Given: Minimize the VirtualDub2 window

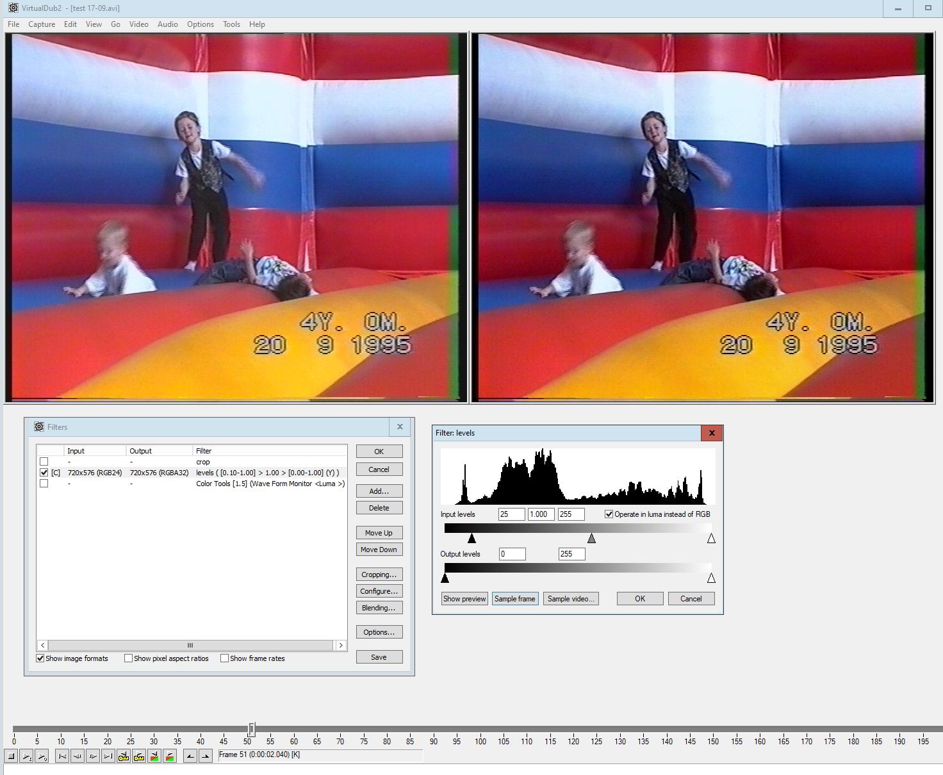Looking at the screenshot, I should pyautogui.click(x=898, y=8).
